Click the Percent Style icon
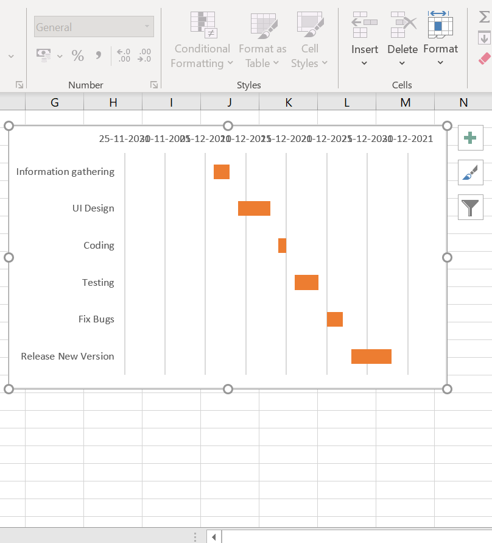The height and width of the screenshot is (543, 492). (78, 56)
